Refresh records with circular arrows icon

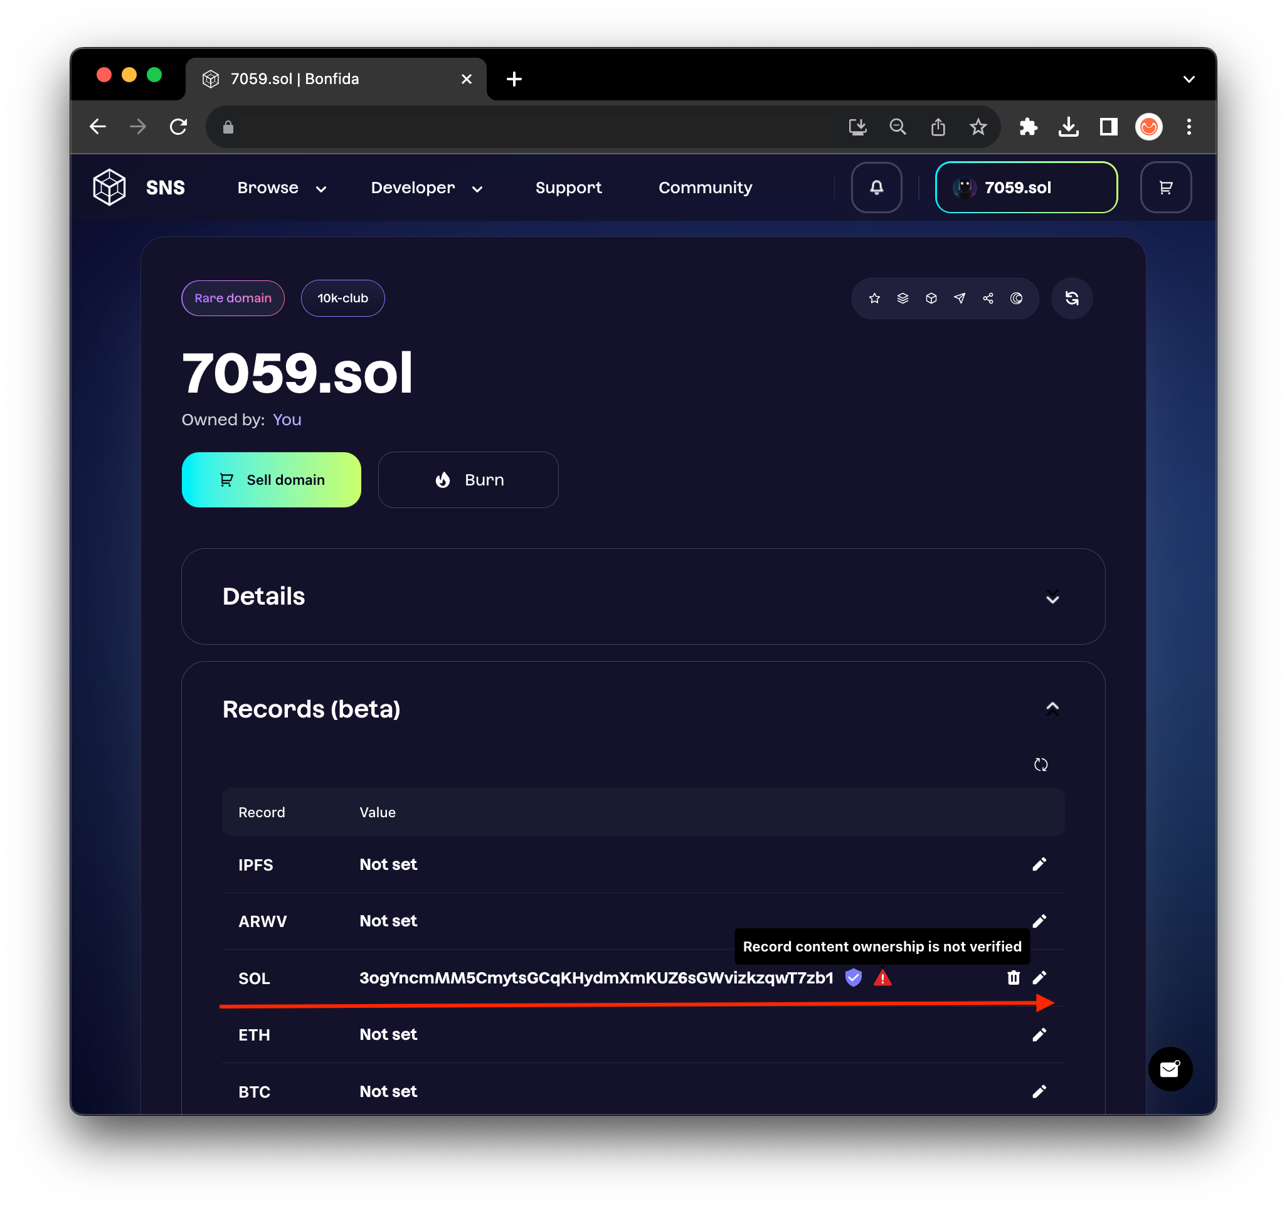click(1041, 765)
